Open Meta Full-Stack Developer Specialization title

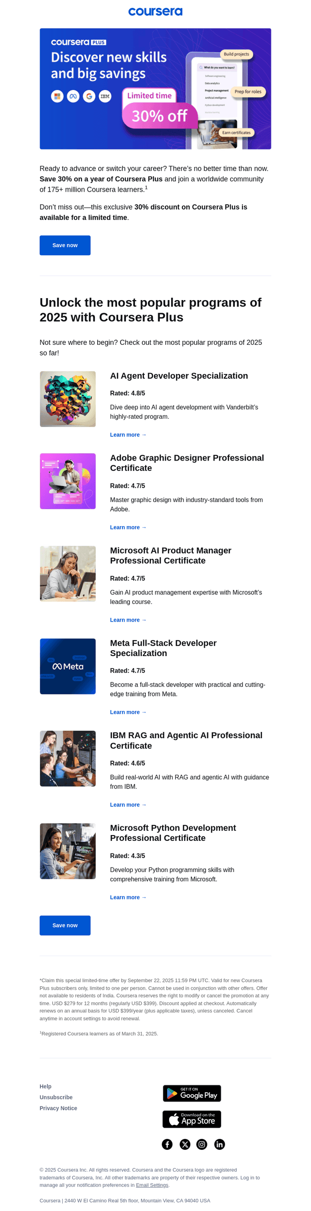coord(163,648)
